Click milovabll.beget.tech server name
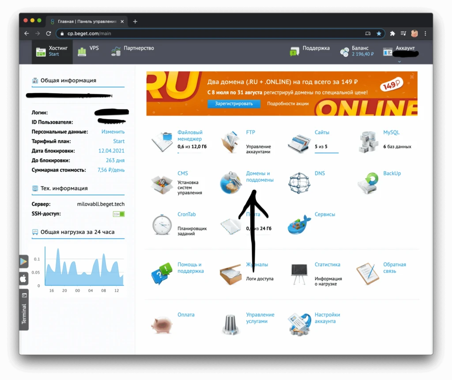Image resolution: width=452 pixels, height=380 pixels. (x=101, y=204)
